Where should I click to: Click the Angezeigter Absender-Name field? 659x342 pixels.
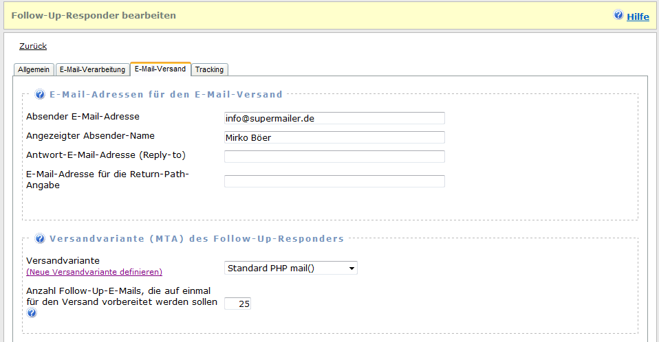(334, 137)
